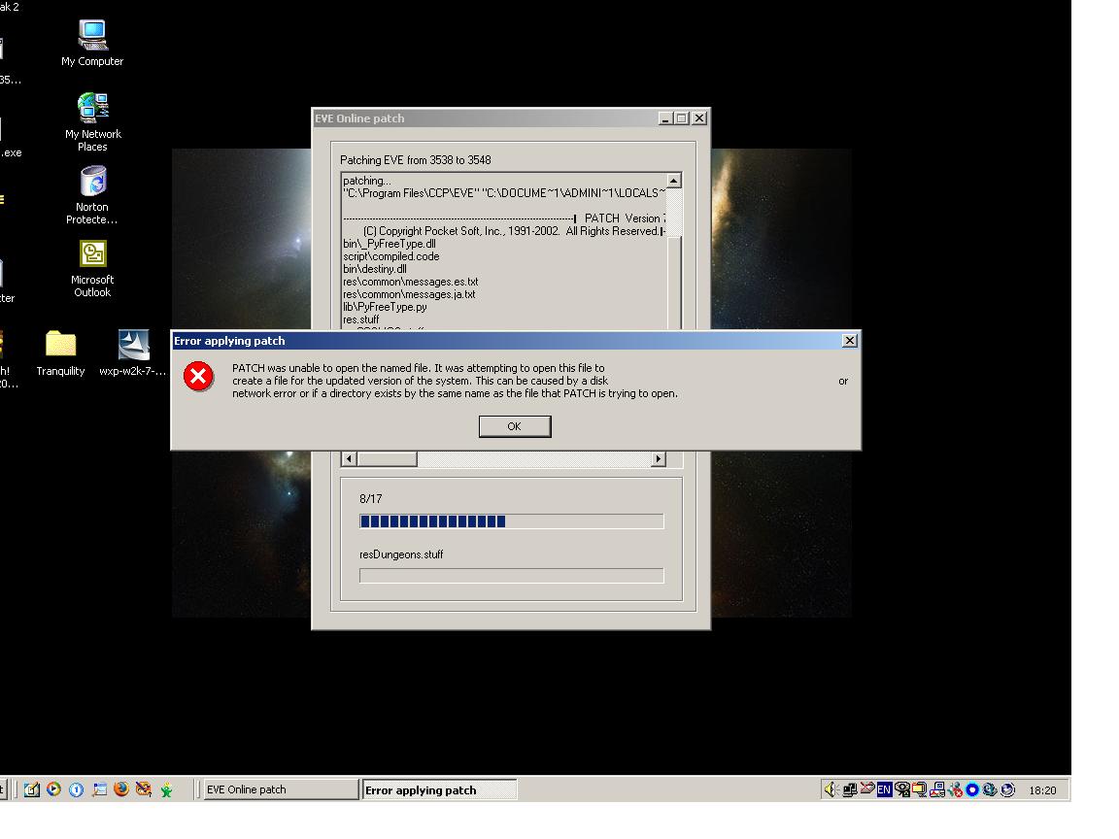Viewport: 1119px width, 839px height.
Task: Click the '8/17' progress counter text
Action: (370, 499)
